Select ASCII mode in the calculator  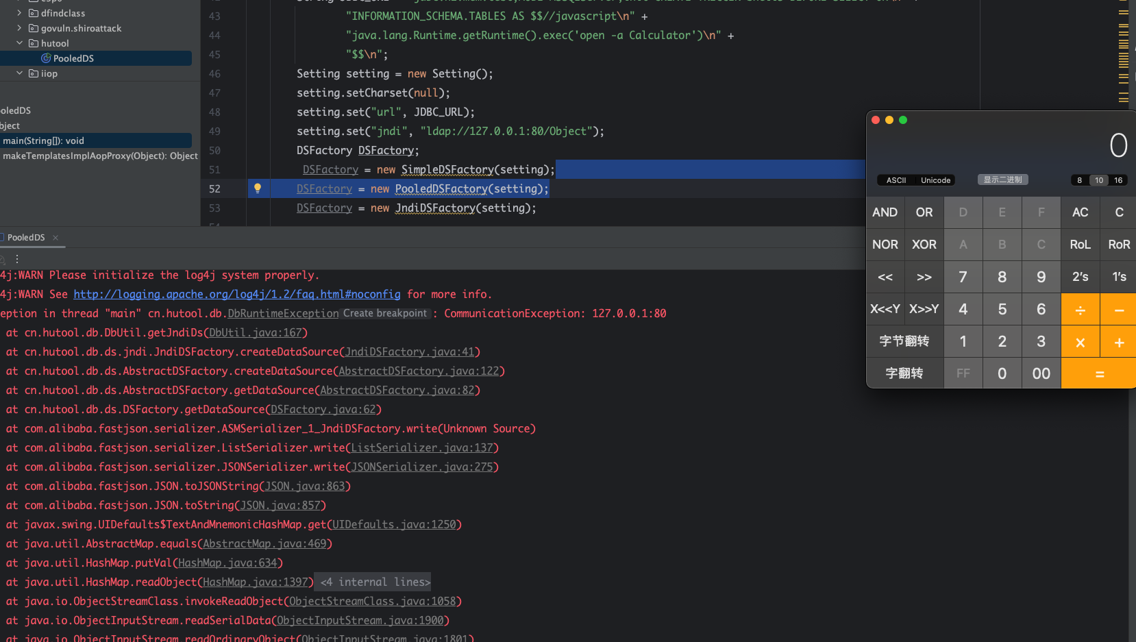(x=896, y=180)
